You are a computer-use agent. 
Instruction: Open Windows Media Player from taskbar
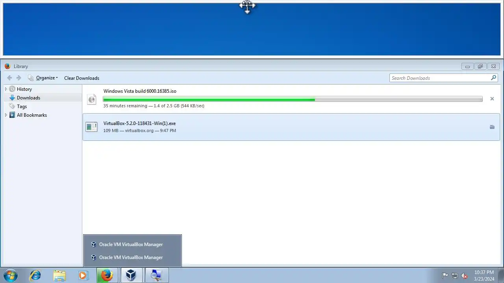click(83, 275)
